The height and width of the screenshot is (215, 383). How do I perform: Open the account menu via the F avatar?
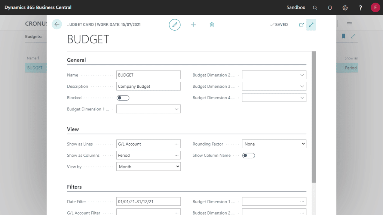pos(376,7)
